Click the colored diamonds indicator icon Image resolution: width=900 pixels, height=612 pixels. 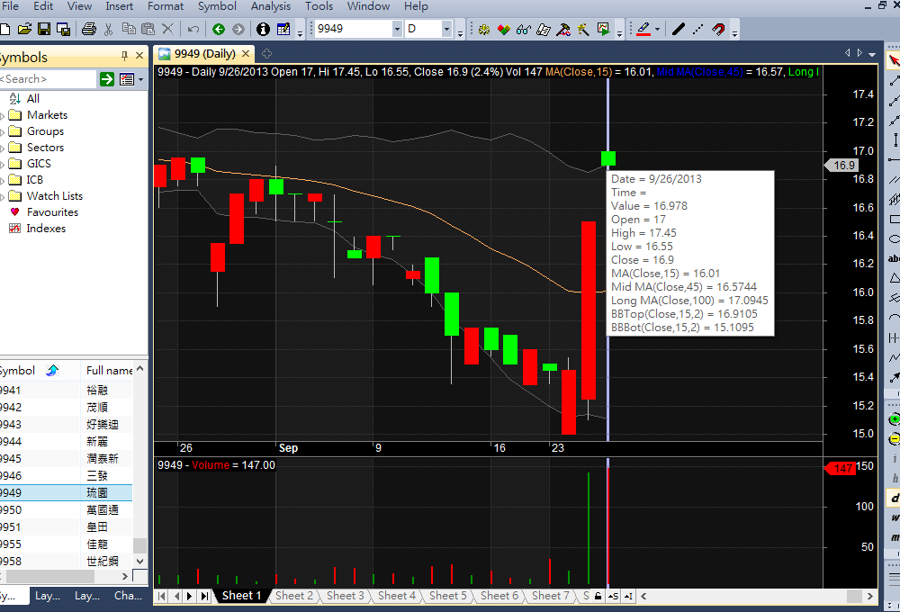[503, 30]
